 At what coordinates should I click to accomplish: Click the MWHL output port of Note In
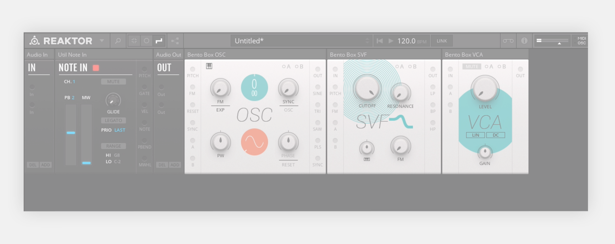coord(144,158)
